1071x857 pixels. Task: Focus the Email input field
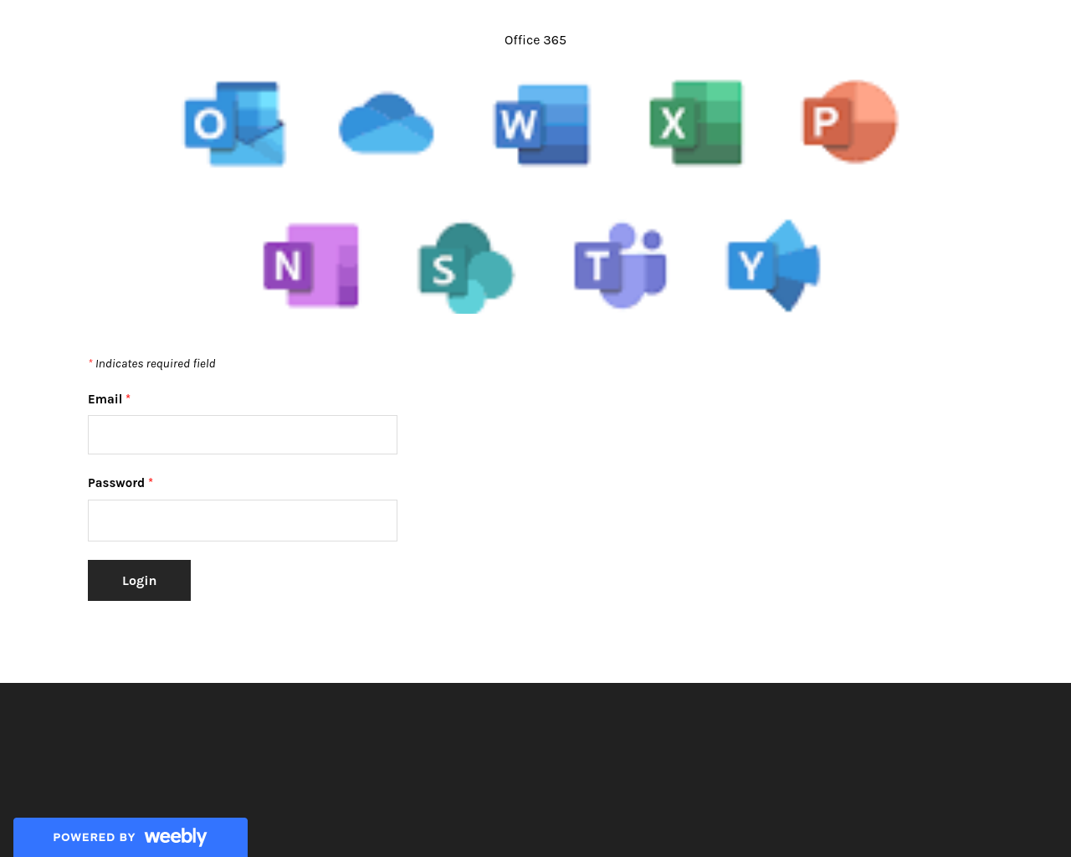[243, 435]
